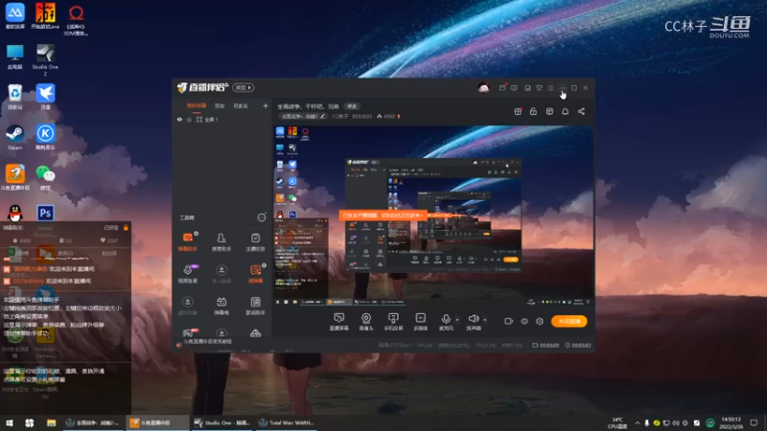The image size is (767, 431).
Task: Add the camera source
Action: click(366, 321)
